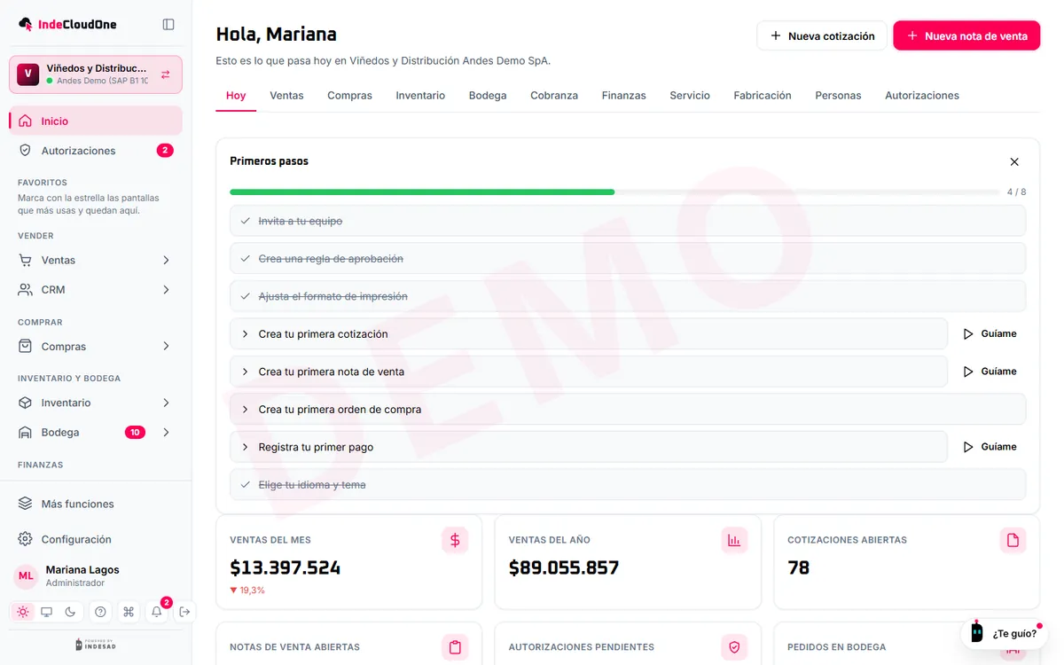Switch to the Inventario tab
1064x665 pixels.
[x=420, y=96]
